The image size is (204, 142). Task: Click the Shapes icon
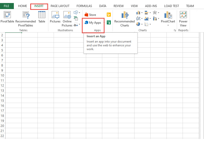[76, 13]
